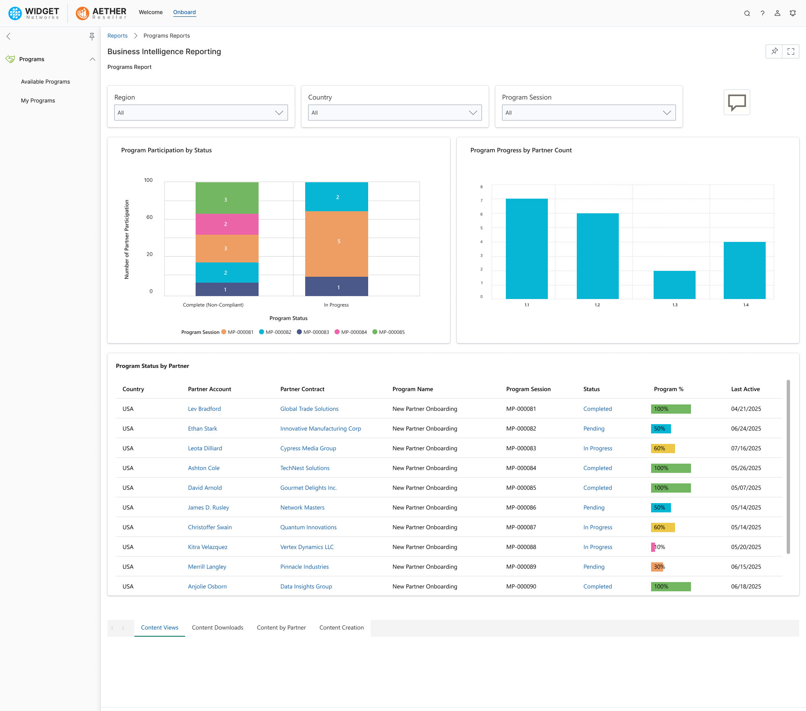The image size is (806, 711).
Task: Click the back arrow above the sidebar
Action: (8, 37)
